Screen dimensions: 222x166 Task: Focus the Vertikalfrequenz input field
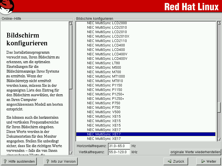coord(119,152)
